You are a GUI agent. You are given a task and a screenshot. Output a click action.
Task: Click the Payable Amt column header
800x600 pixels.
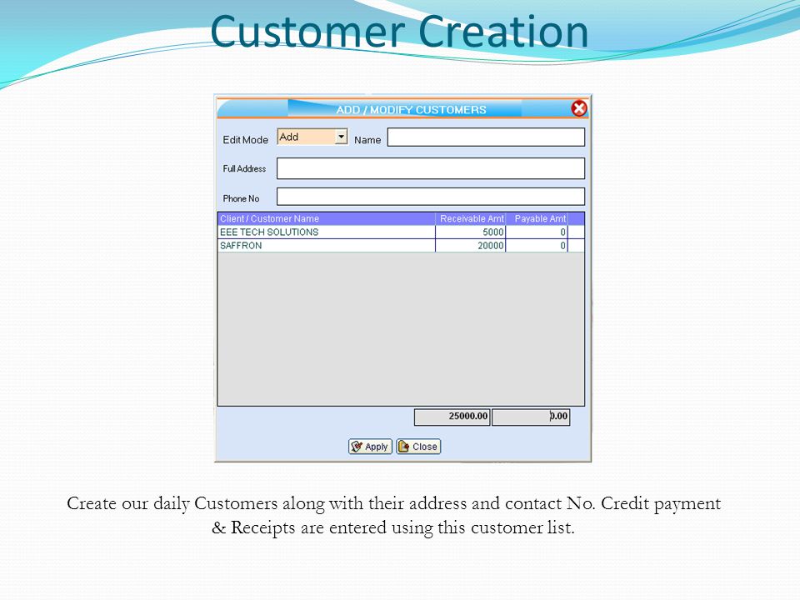[537, 219]
